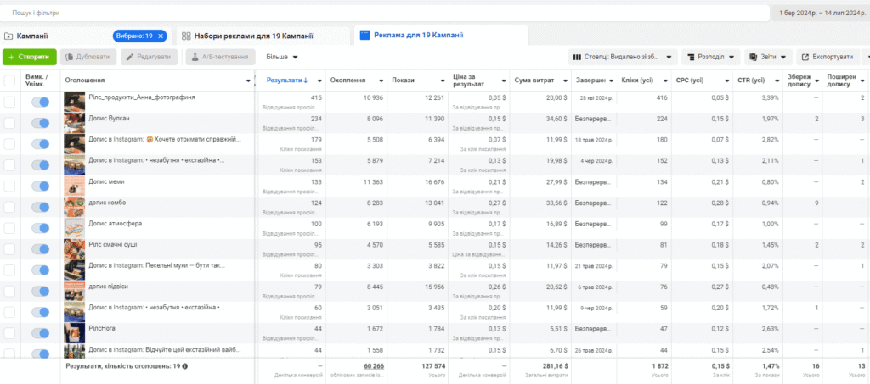Viewport: 870px width, 384px height.
Task: Click the info icon beside ads count
Action: click(184, 365)
